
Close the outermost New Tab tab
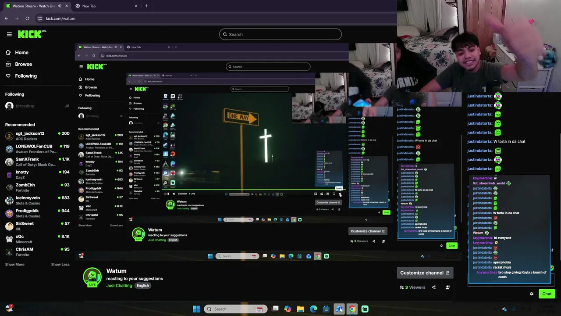[x=136, y=6]
